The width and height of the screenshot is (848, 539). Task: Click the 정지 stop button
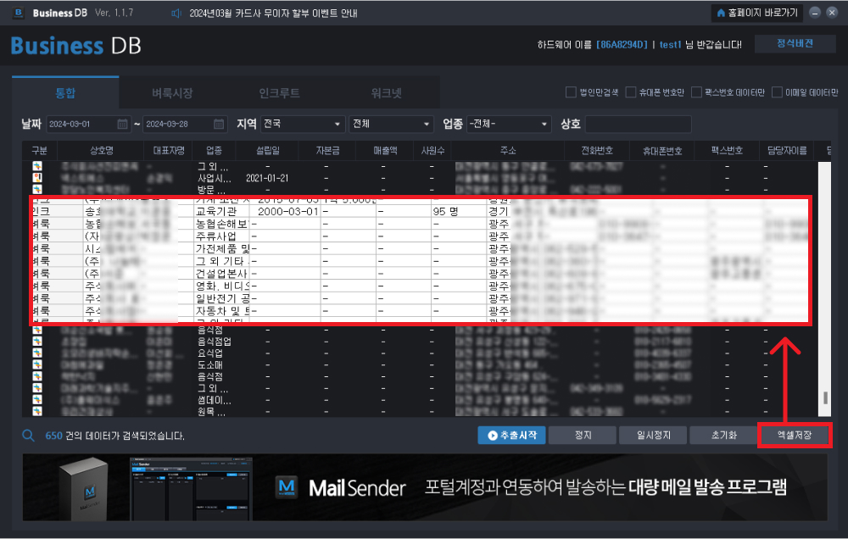pyautogui.click(x=583, y=436)
